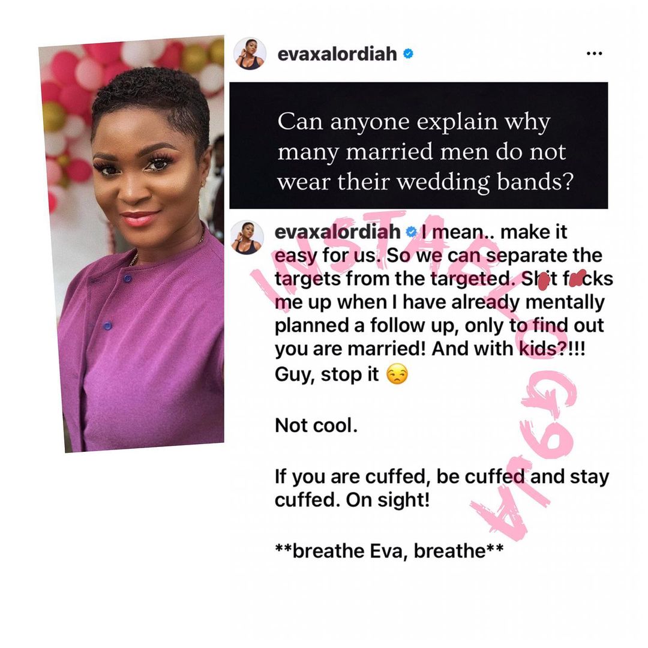Viewport: 648px width, 648px height.
Task: Click the verified badge beside header username
Action: pyautogui.click(x=409, y=53)
